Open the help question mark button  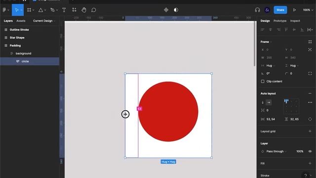pyautogui.click(x=306, y=176)
